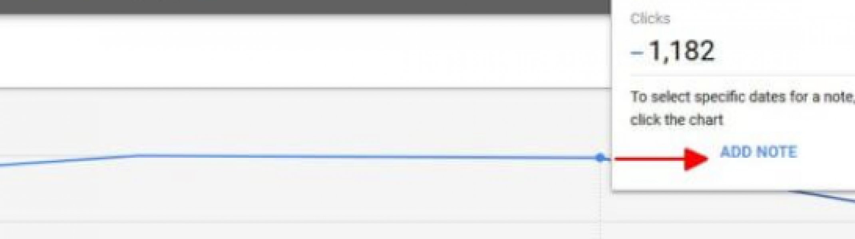This screenshot has height=239, width=855.
Task: Click the ADD NOTE link
Action: click(758, 152)
